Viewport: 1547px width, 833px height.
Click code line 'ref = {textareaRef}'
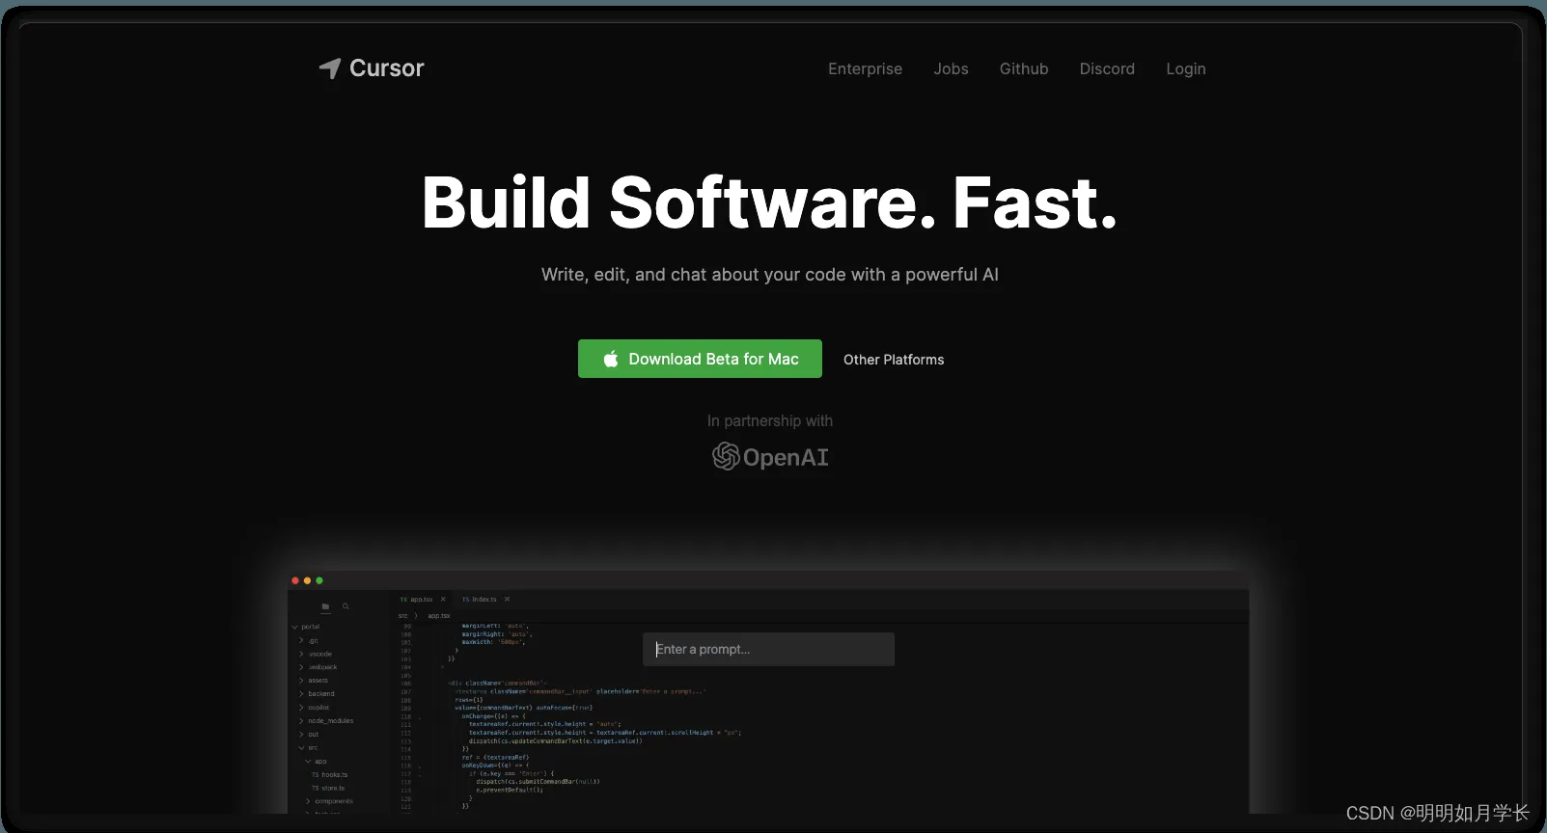(x=495, y=757)
